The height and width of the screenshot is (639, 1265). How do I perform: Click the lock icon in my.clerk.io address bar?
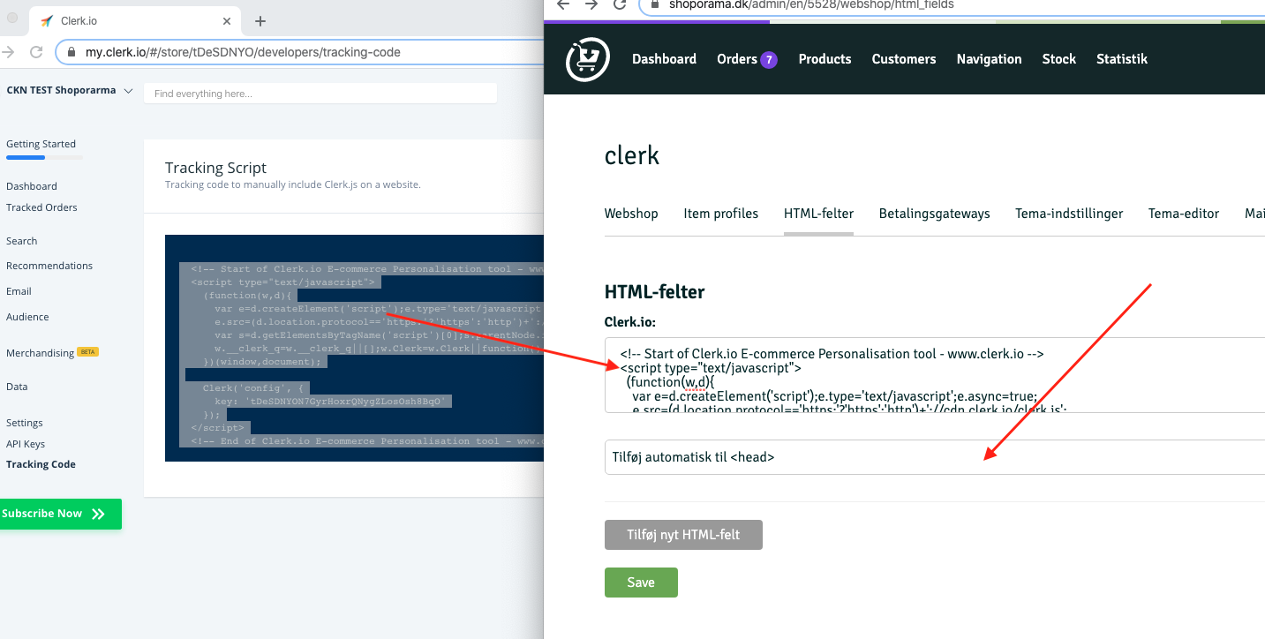tap(72, 52)
